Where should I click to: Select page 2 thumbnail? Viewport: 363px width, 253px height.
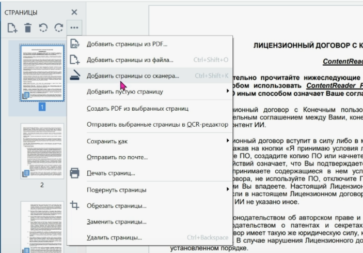point(42,151)
